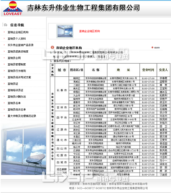The width and height of the screenshot is (171, 193).
Task: Click the 公主岭市 district cell
Action: 77,120
